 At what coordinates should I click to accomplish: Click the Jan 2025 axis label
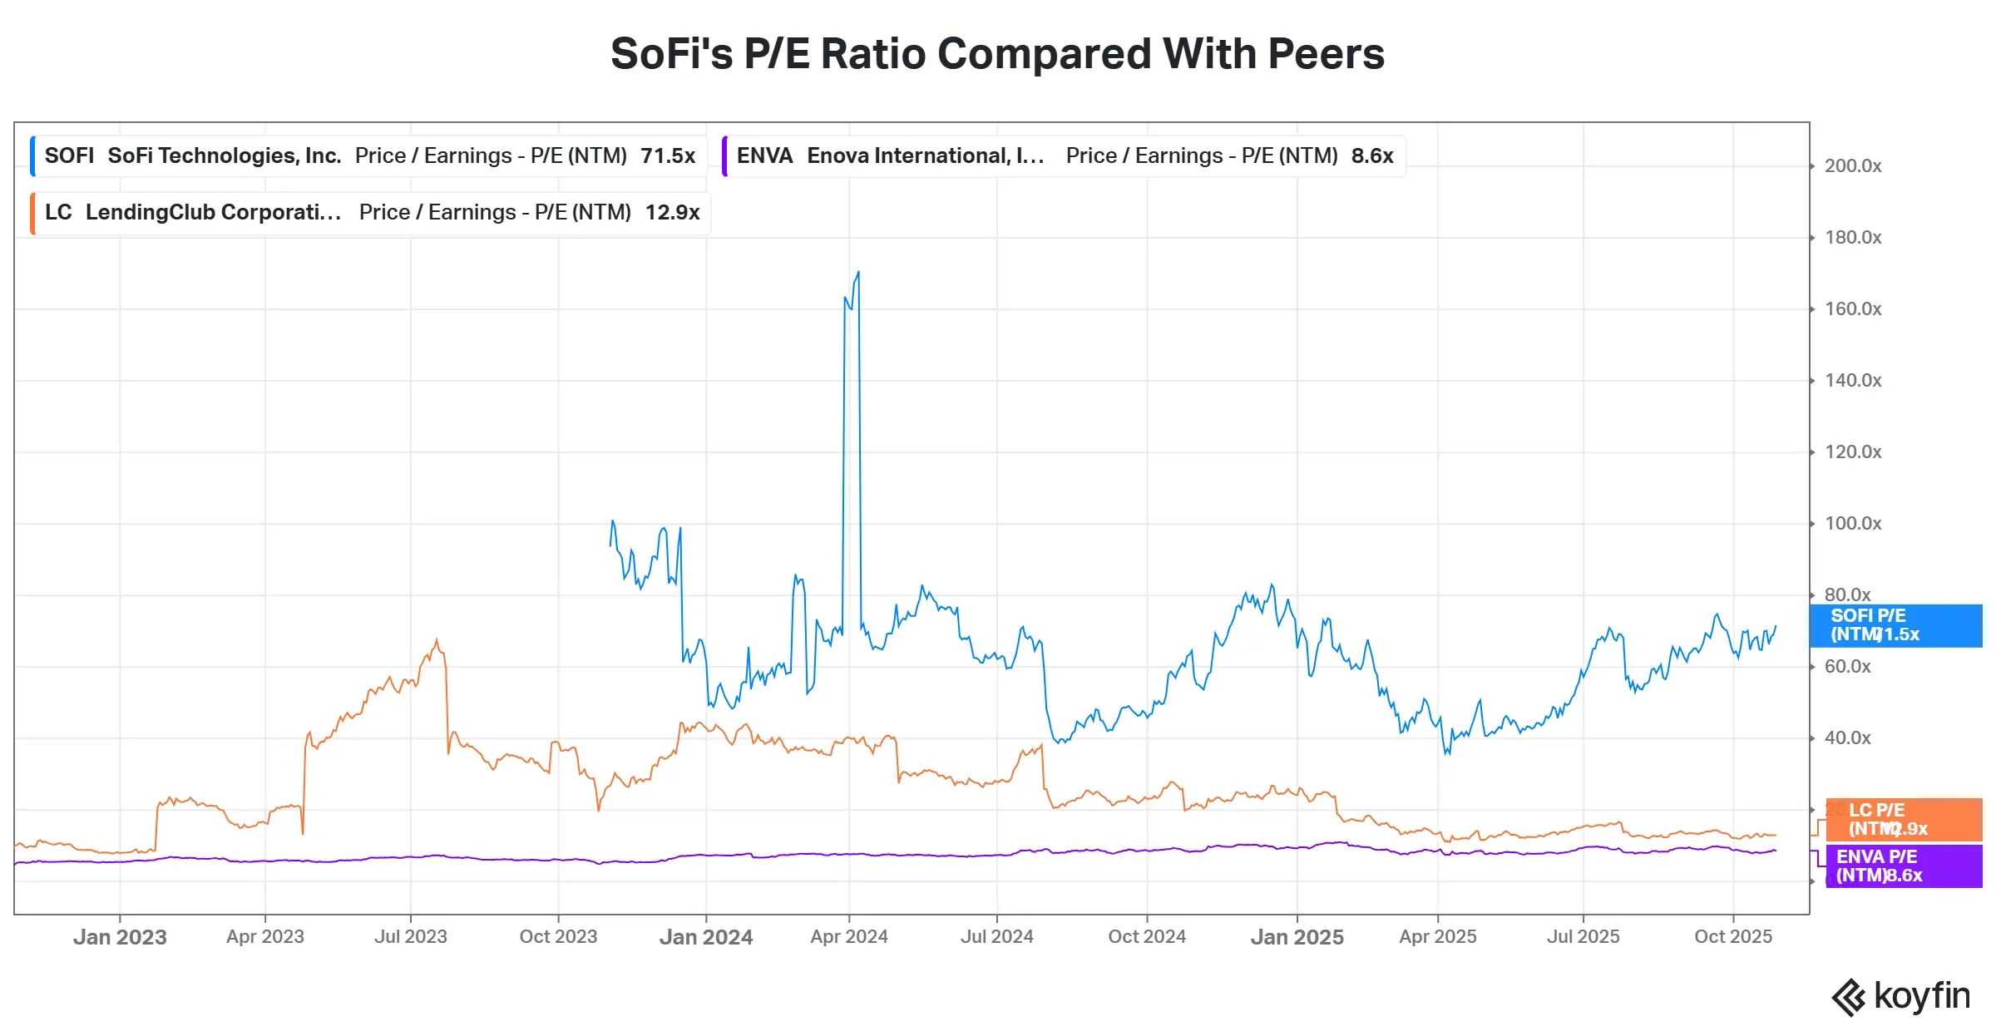[1297, 937]
